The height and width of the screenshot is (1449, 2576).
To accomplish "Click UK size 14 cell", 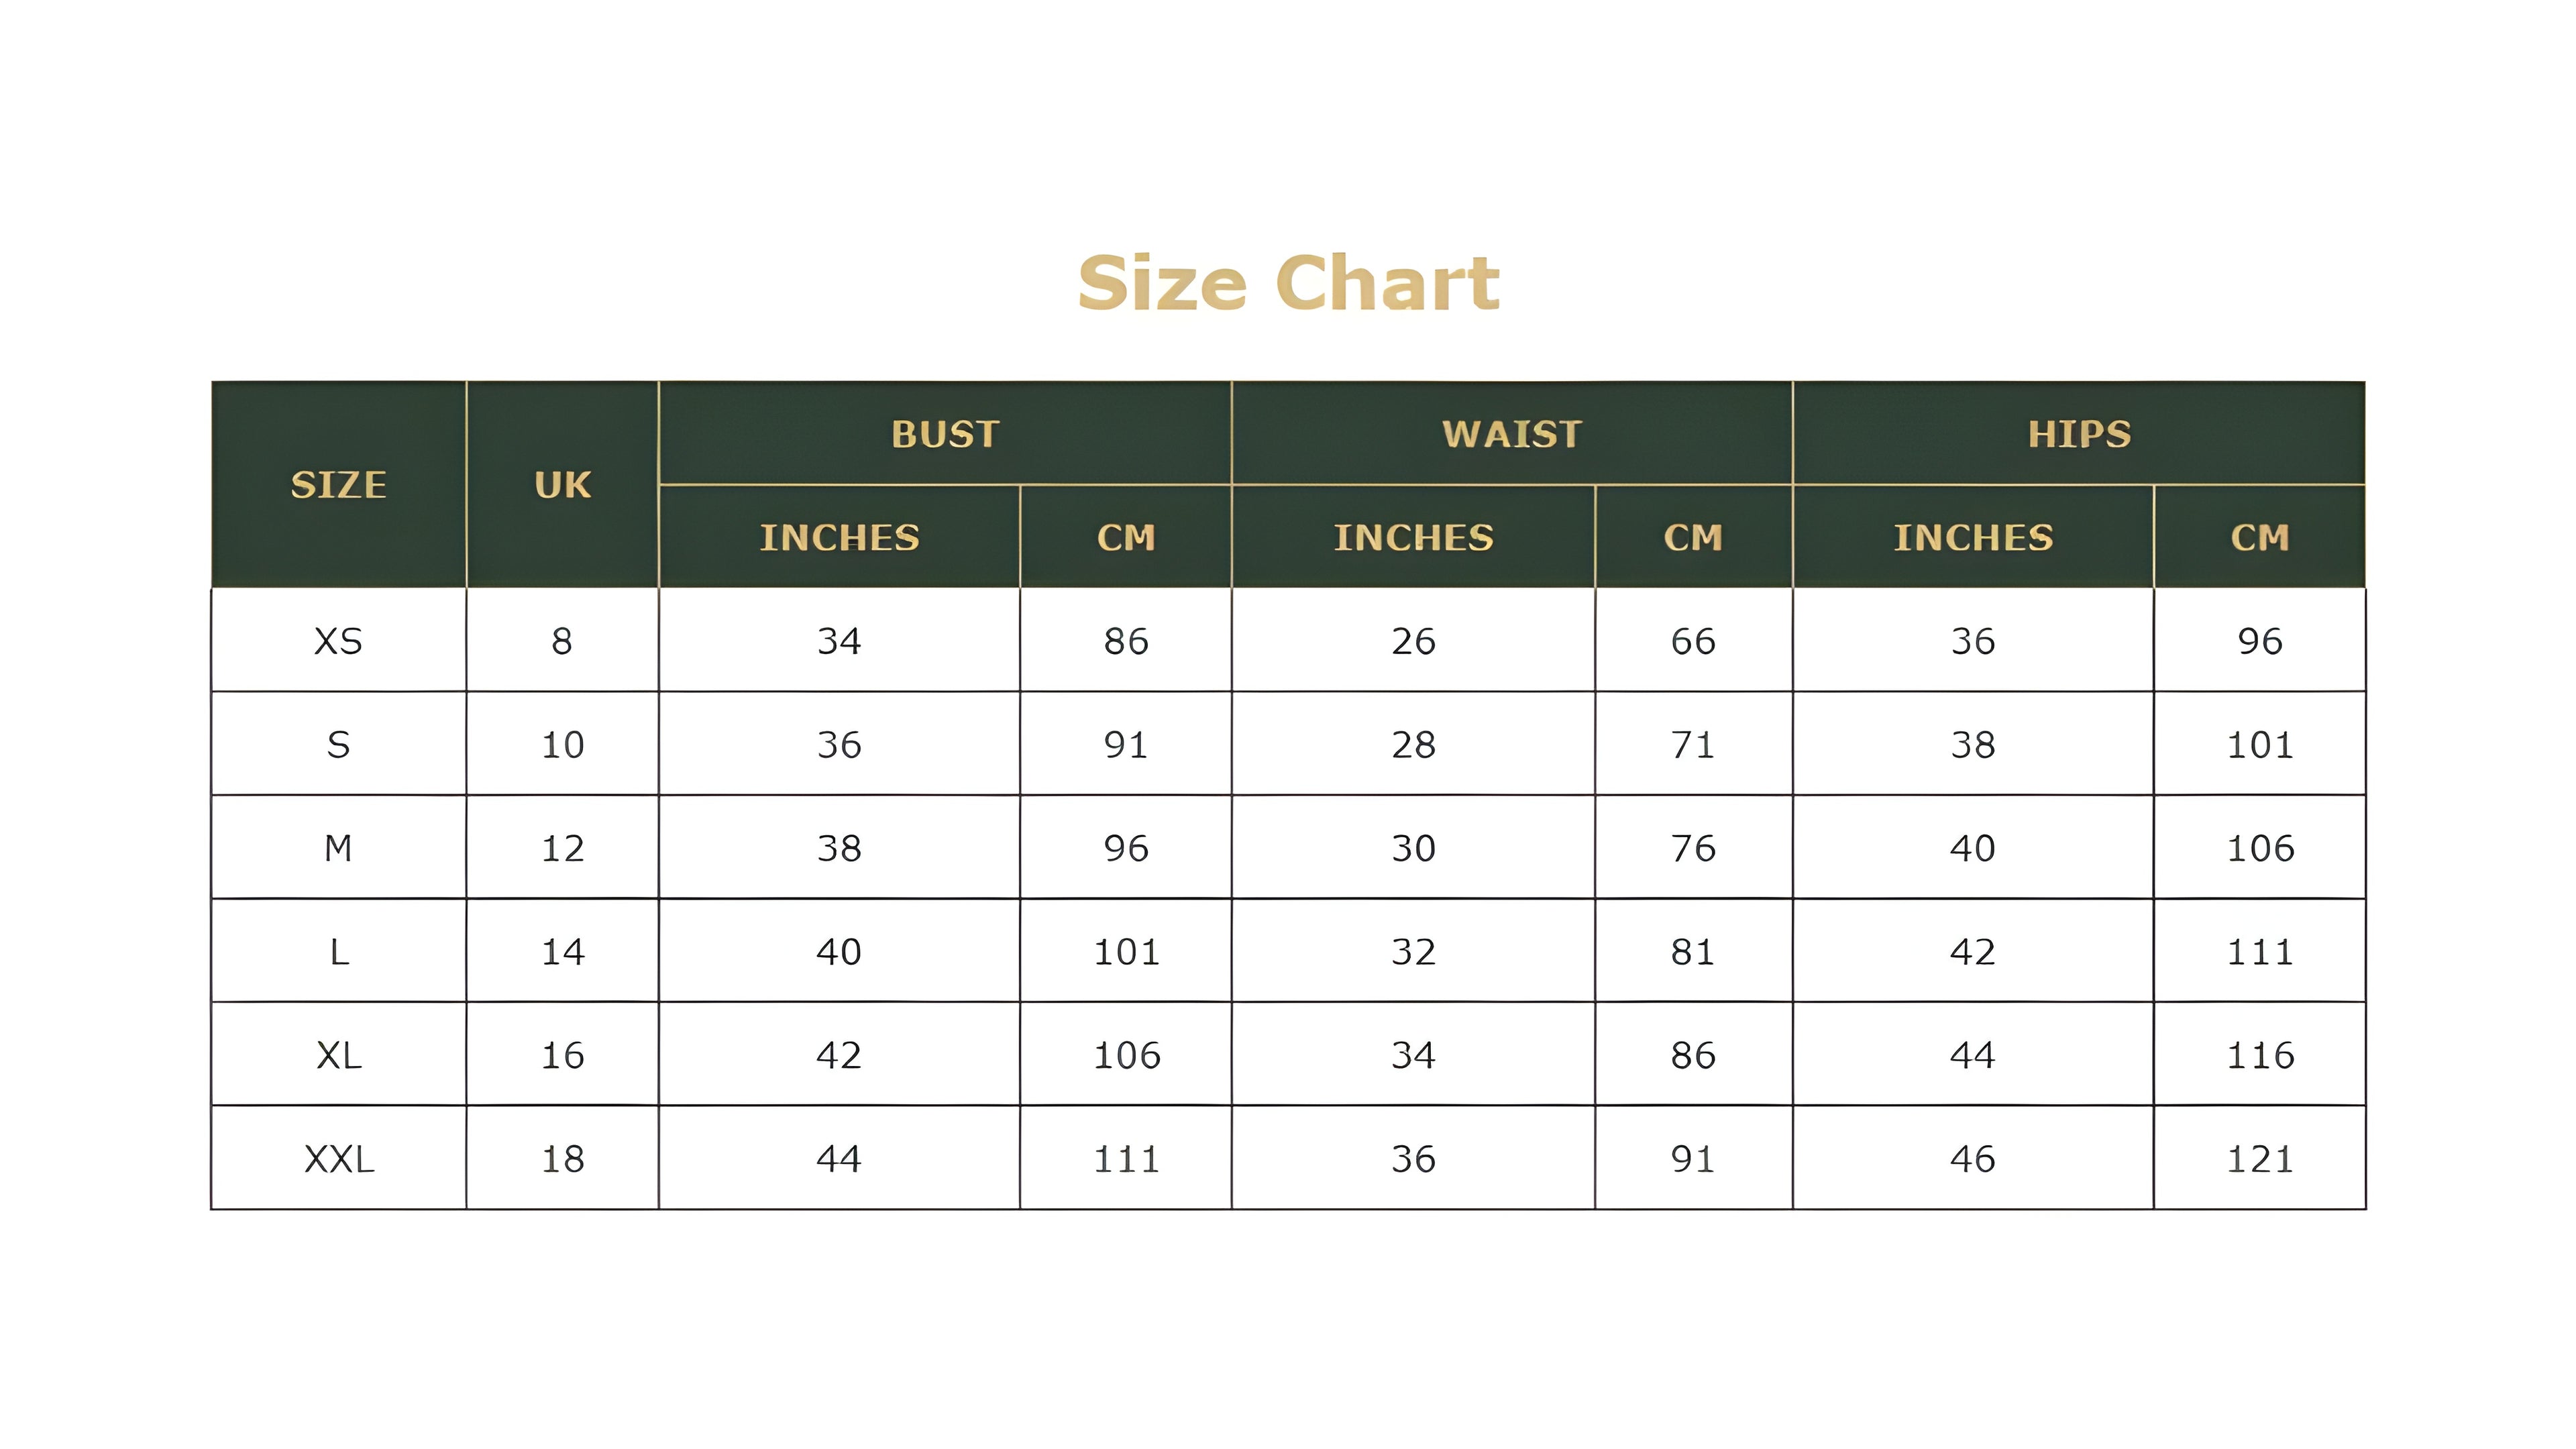I will [562, 952].
